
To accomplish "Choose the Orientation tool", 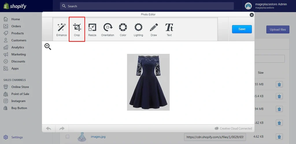I will [108, 29].
